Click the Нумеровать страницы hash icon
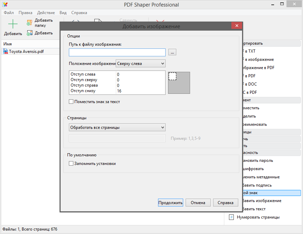The image size is (303, 234). pos(231,217)
